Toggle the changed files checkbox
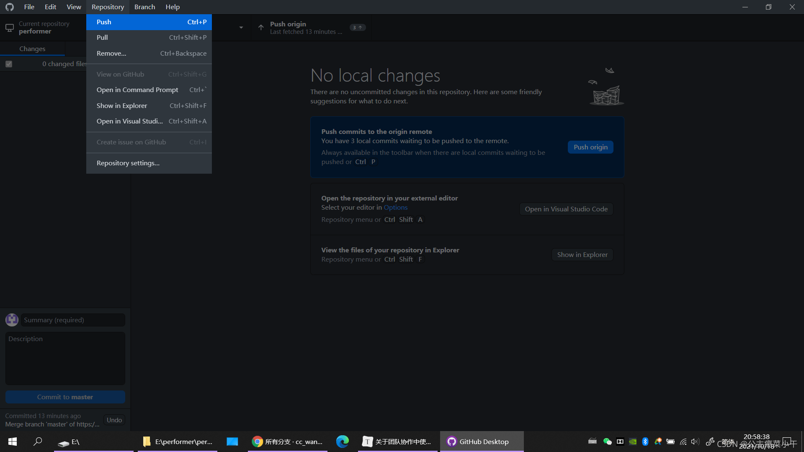Image resolution: width=804 pixels, height=452 pixels. pos(9,64)
